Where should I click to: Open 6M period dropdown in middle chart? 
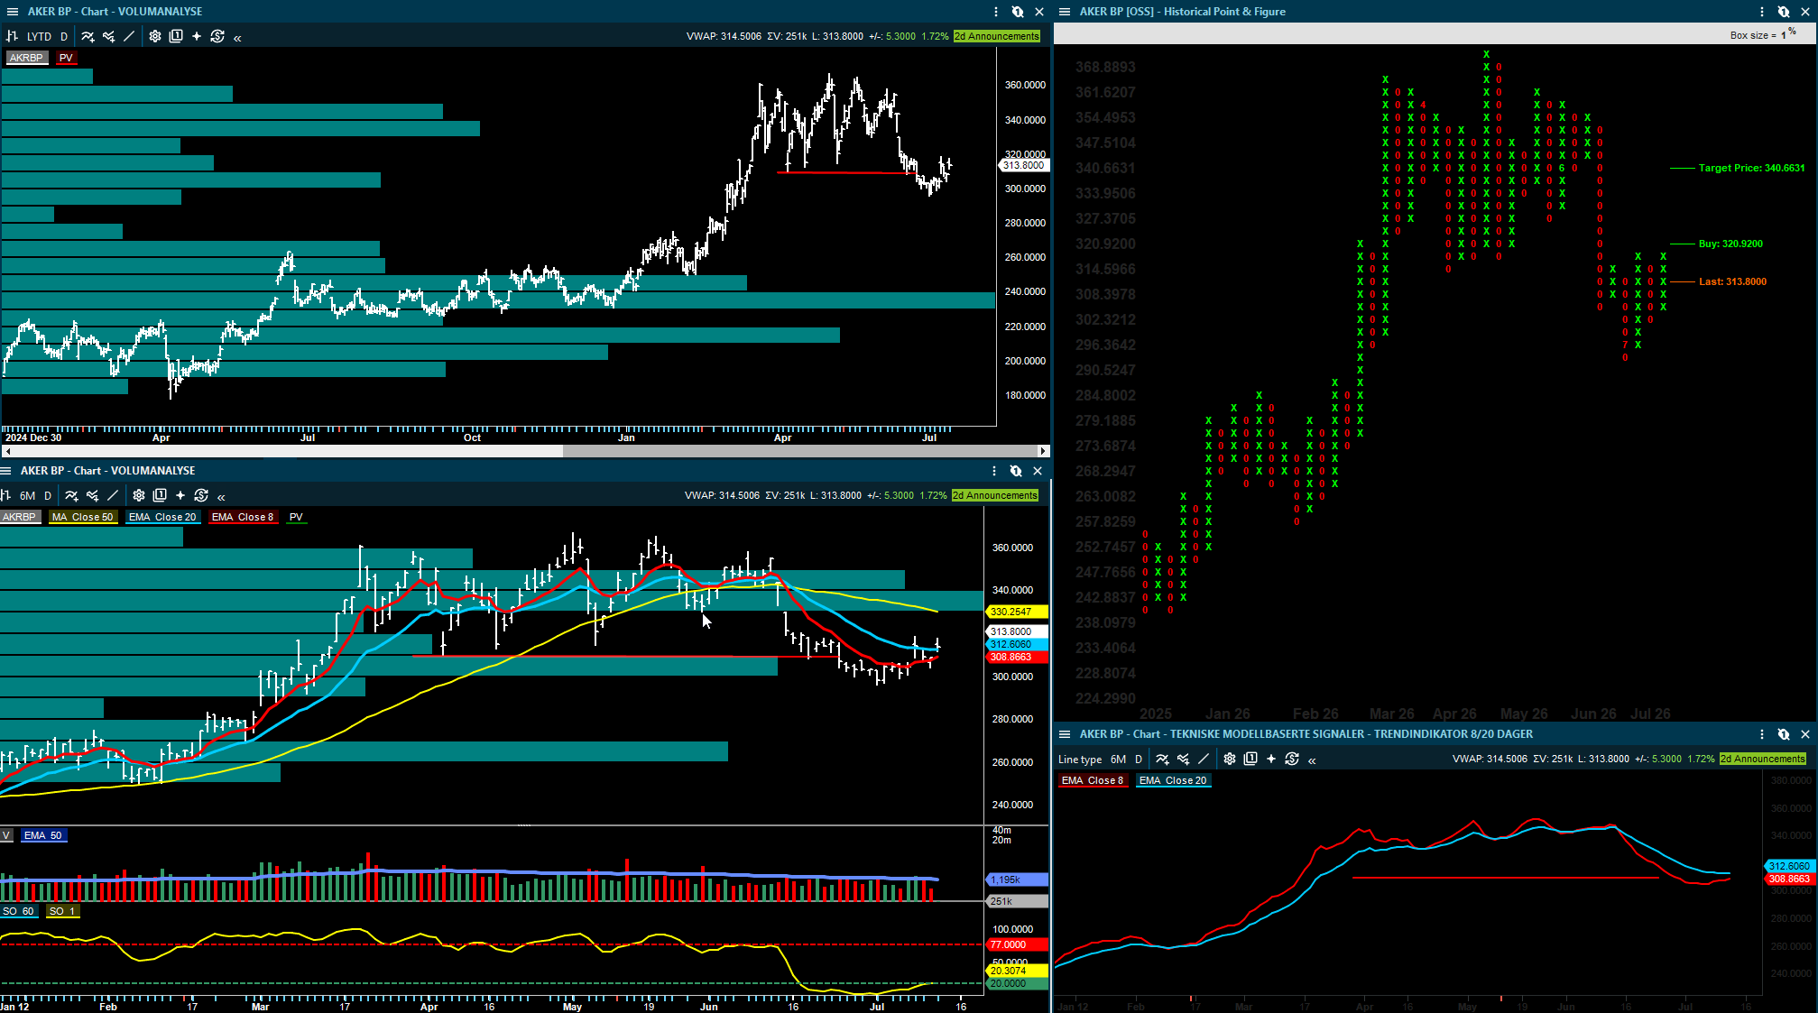28,495
